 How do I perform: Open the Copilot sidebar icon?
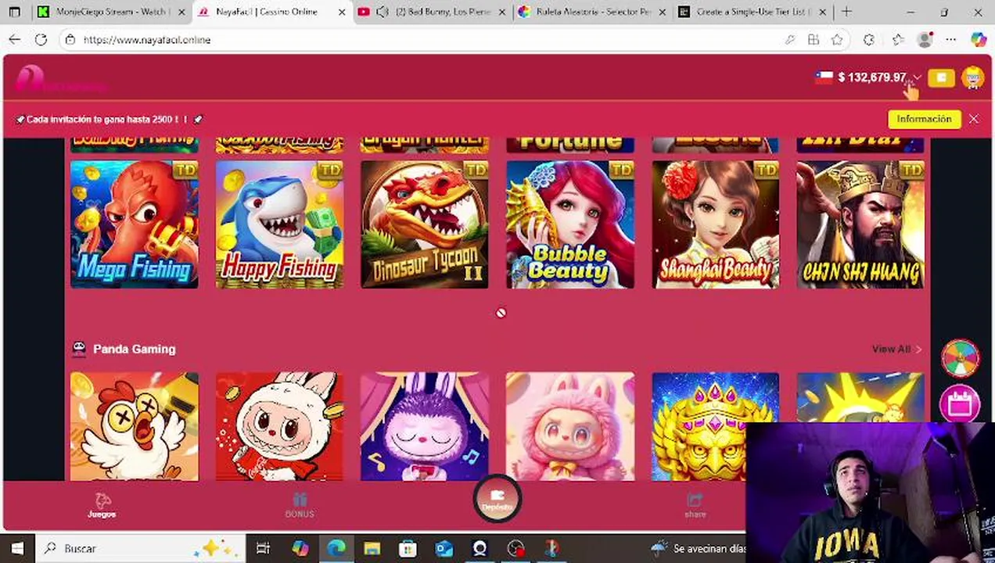978,40
